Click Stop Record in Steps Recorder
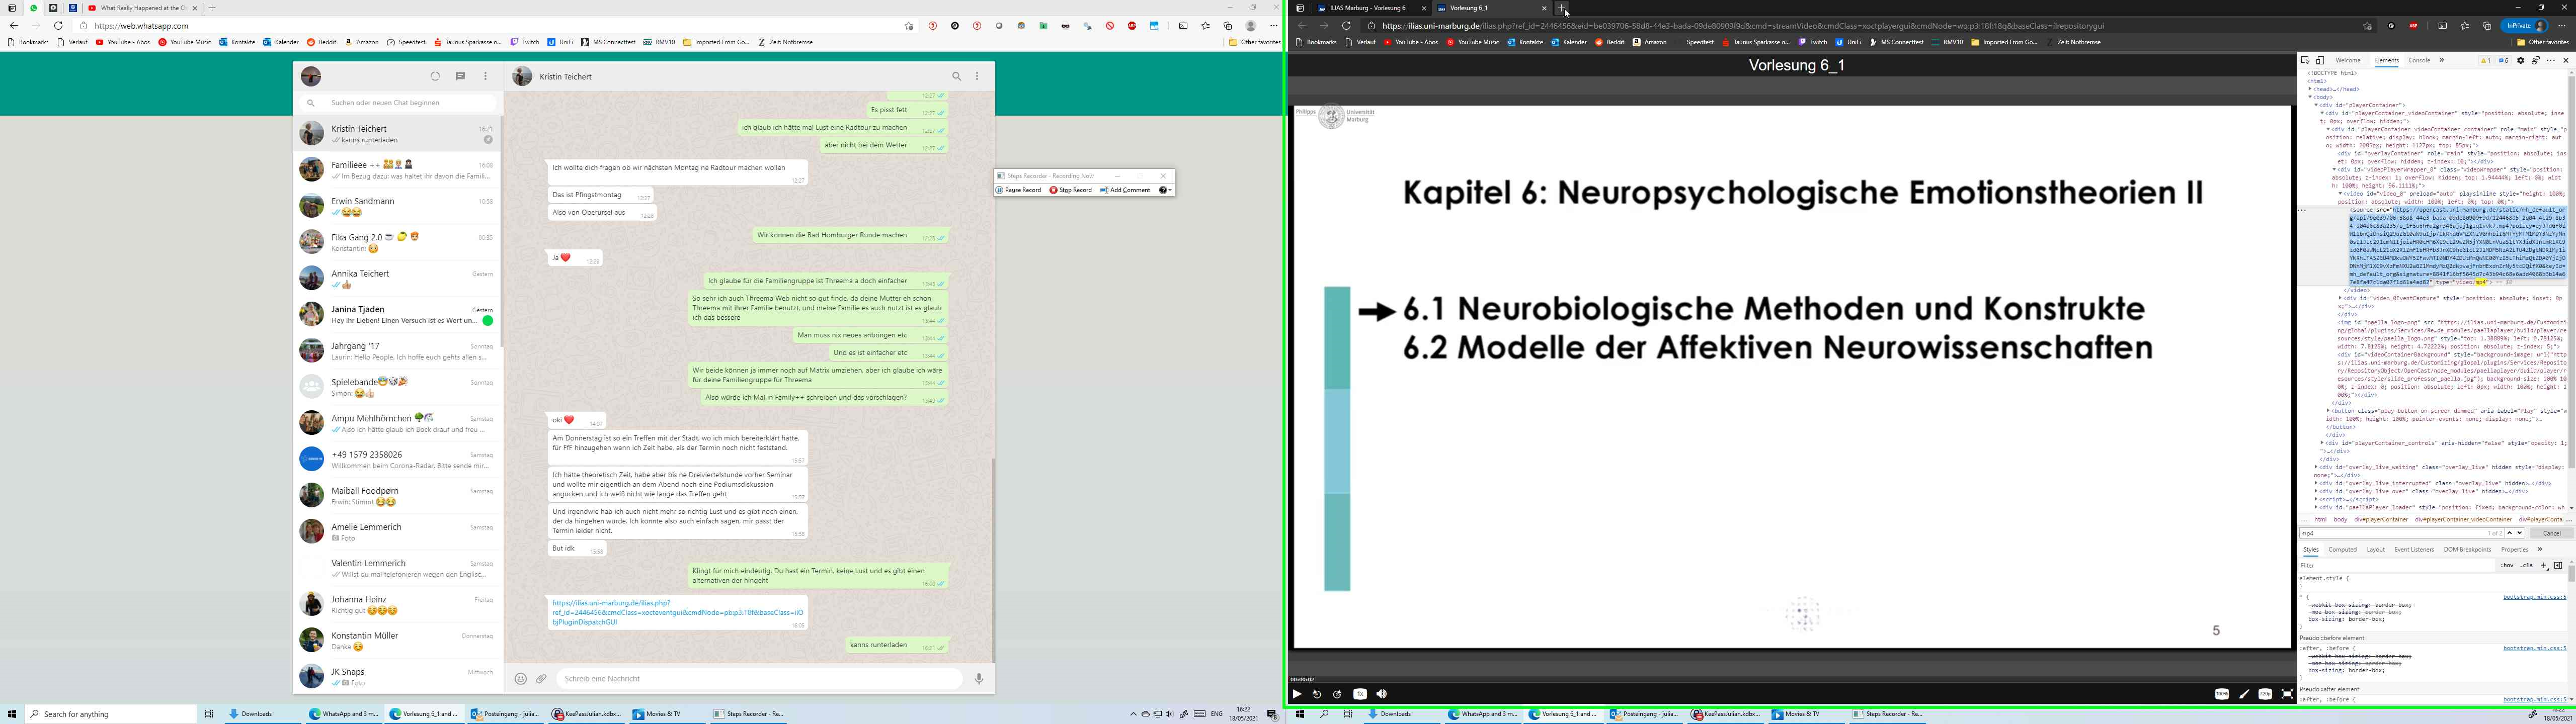 click(x=1071, y=190)
